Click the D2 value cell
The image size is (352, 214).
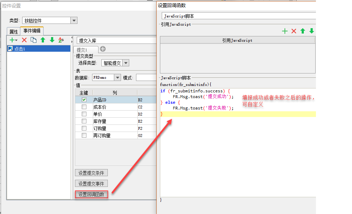147,114
